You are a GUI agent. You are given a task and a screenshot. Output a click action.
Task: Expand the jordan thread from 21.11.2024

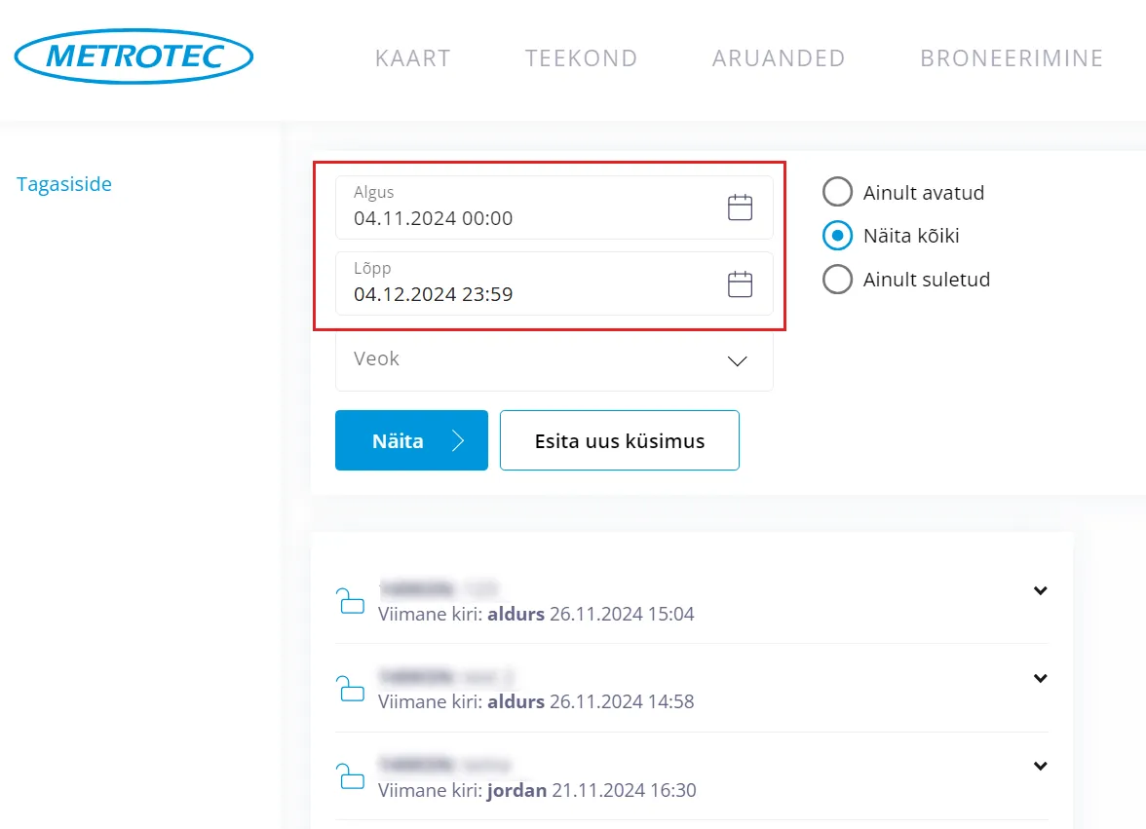click(1040, 766)
